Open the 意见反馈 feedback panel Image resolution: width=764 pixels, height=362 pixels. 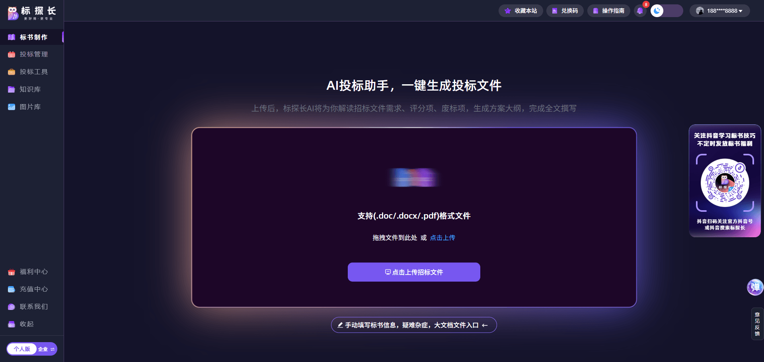click(758, 324)
